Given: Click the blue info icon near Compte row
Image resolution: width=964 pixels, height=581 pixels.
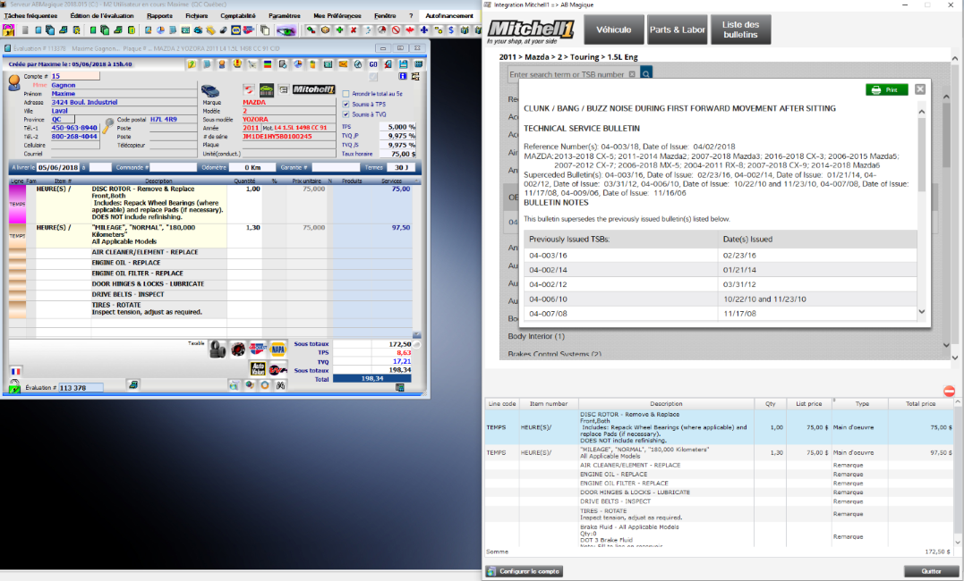Looking at the screenshot, I should point(403,76).
